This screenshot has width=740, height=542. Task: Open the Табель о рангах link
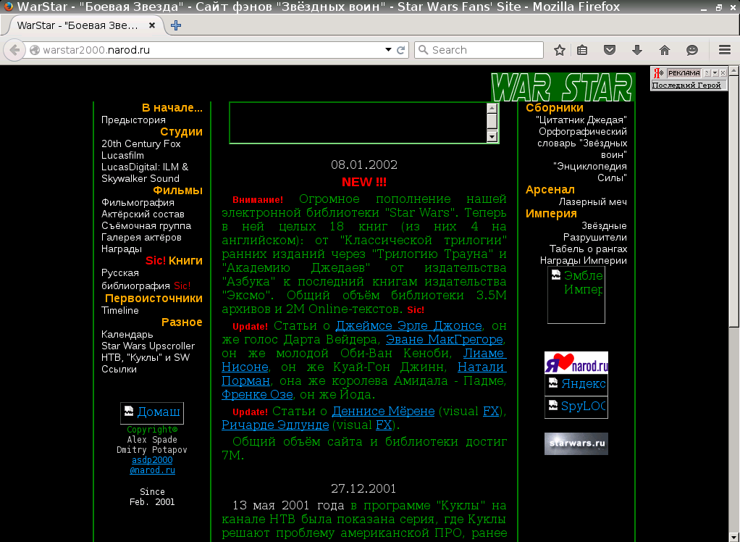pos(588,249)
